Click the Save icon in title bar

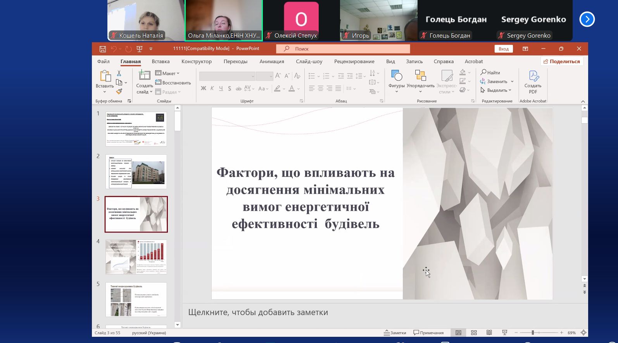point(103,49)
